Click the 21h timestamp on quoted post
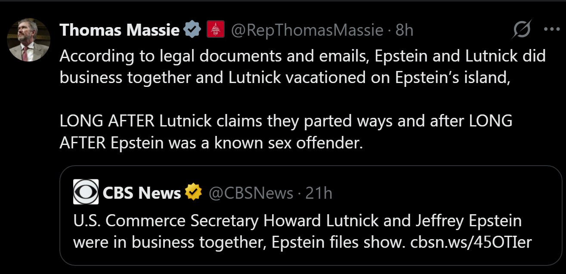Viewport: 566px width, 274px height. pyautogui.click(x=319, y=193)
